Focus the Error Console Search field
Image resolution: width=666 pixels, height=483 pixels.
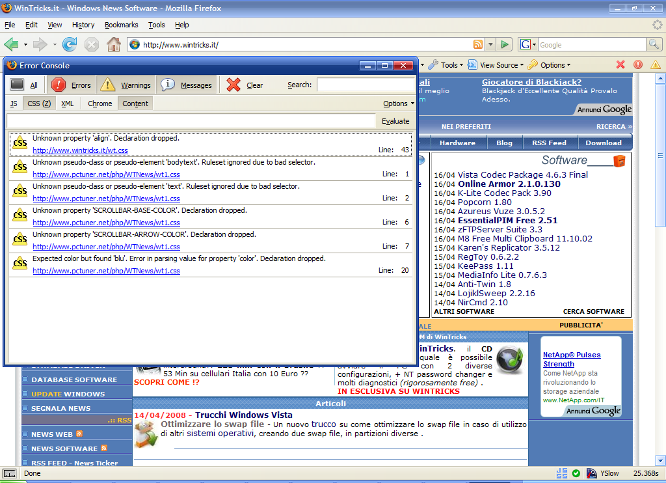pyautogui.click(x=366, y=85)
